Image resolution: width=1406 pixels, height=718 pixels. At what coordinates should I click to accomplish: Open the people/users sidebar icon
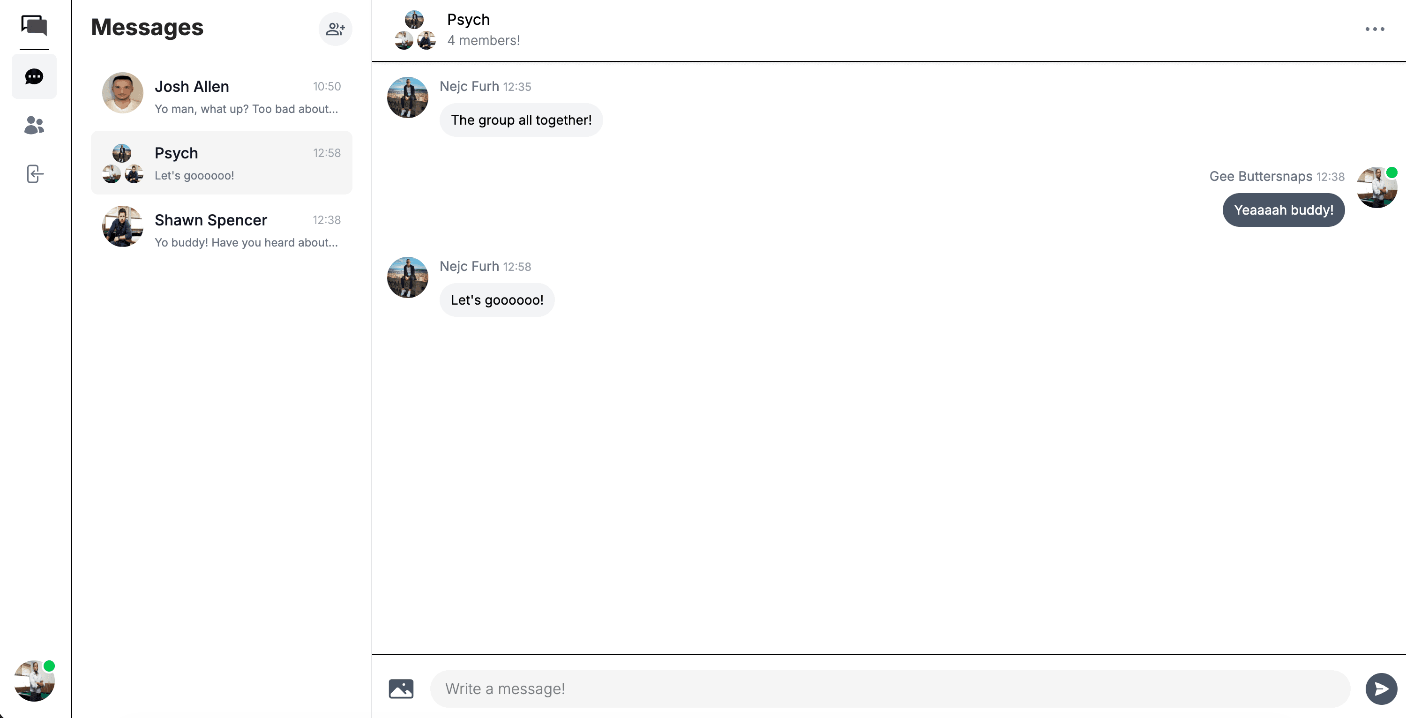click(x=34, y=125)
